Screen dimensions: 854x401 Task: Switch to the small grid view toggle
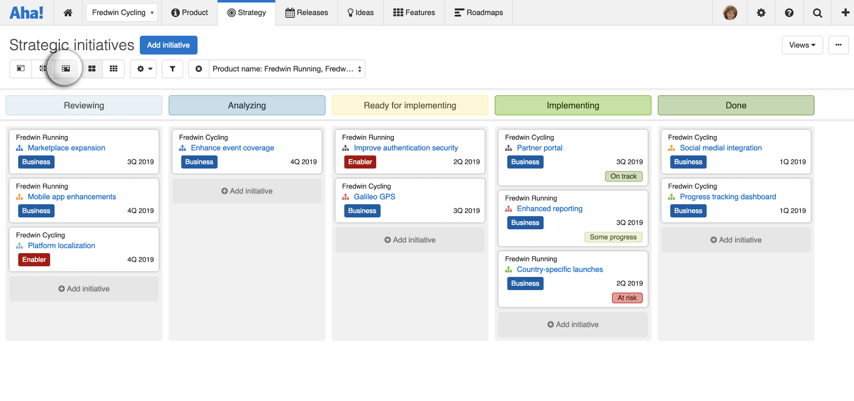114,69
